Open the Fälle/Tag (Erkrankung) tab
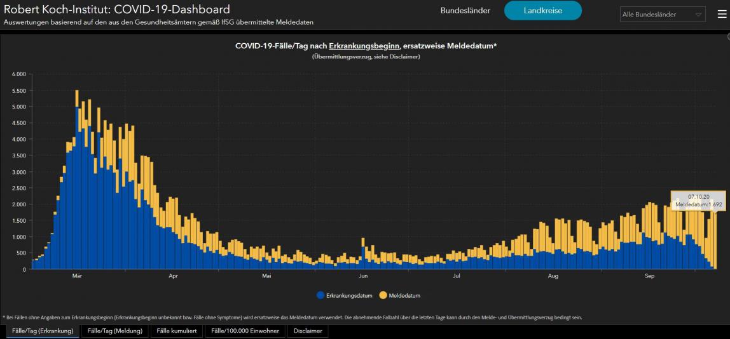The height and width of the screenshot is (339, 730). (x=43, y=331)
